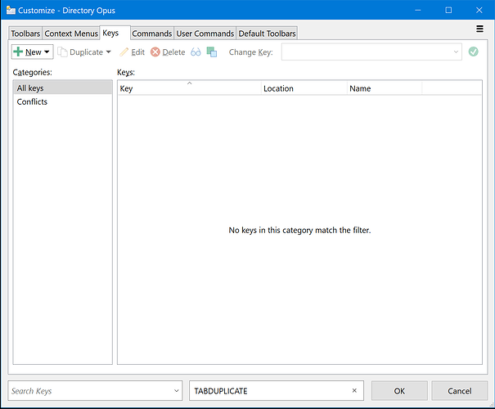The height and width of the screenshot is (409, 495).
Task: Select the All keys category
Action: [62, 88]
